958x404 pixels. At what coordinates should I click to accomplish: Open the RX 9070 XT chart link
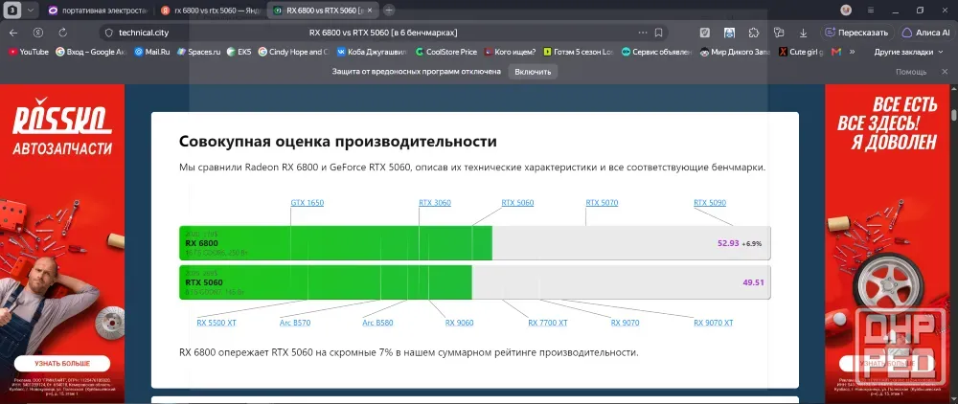[713, 323]
